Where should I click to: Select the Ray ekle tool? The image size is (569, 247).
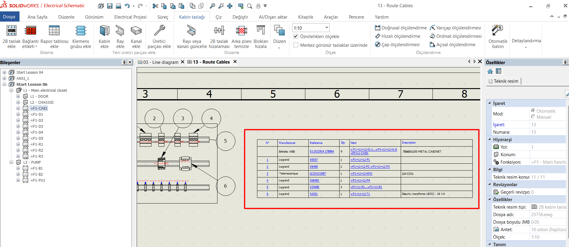(120, 31)
